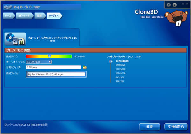The width and height of the screenshot is (191, 134).
Task: Click the CloneBD beaver mascot
Action: (176, 18)
